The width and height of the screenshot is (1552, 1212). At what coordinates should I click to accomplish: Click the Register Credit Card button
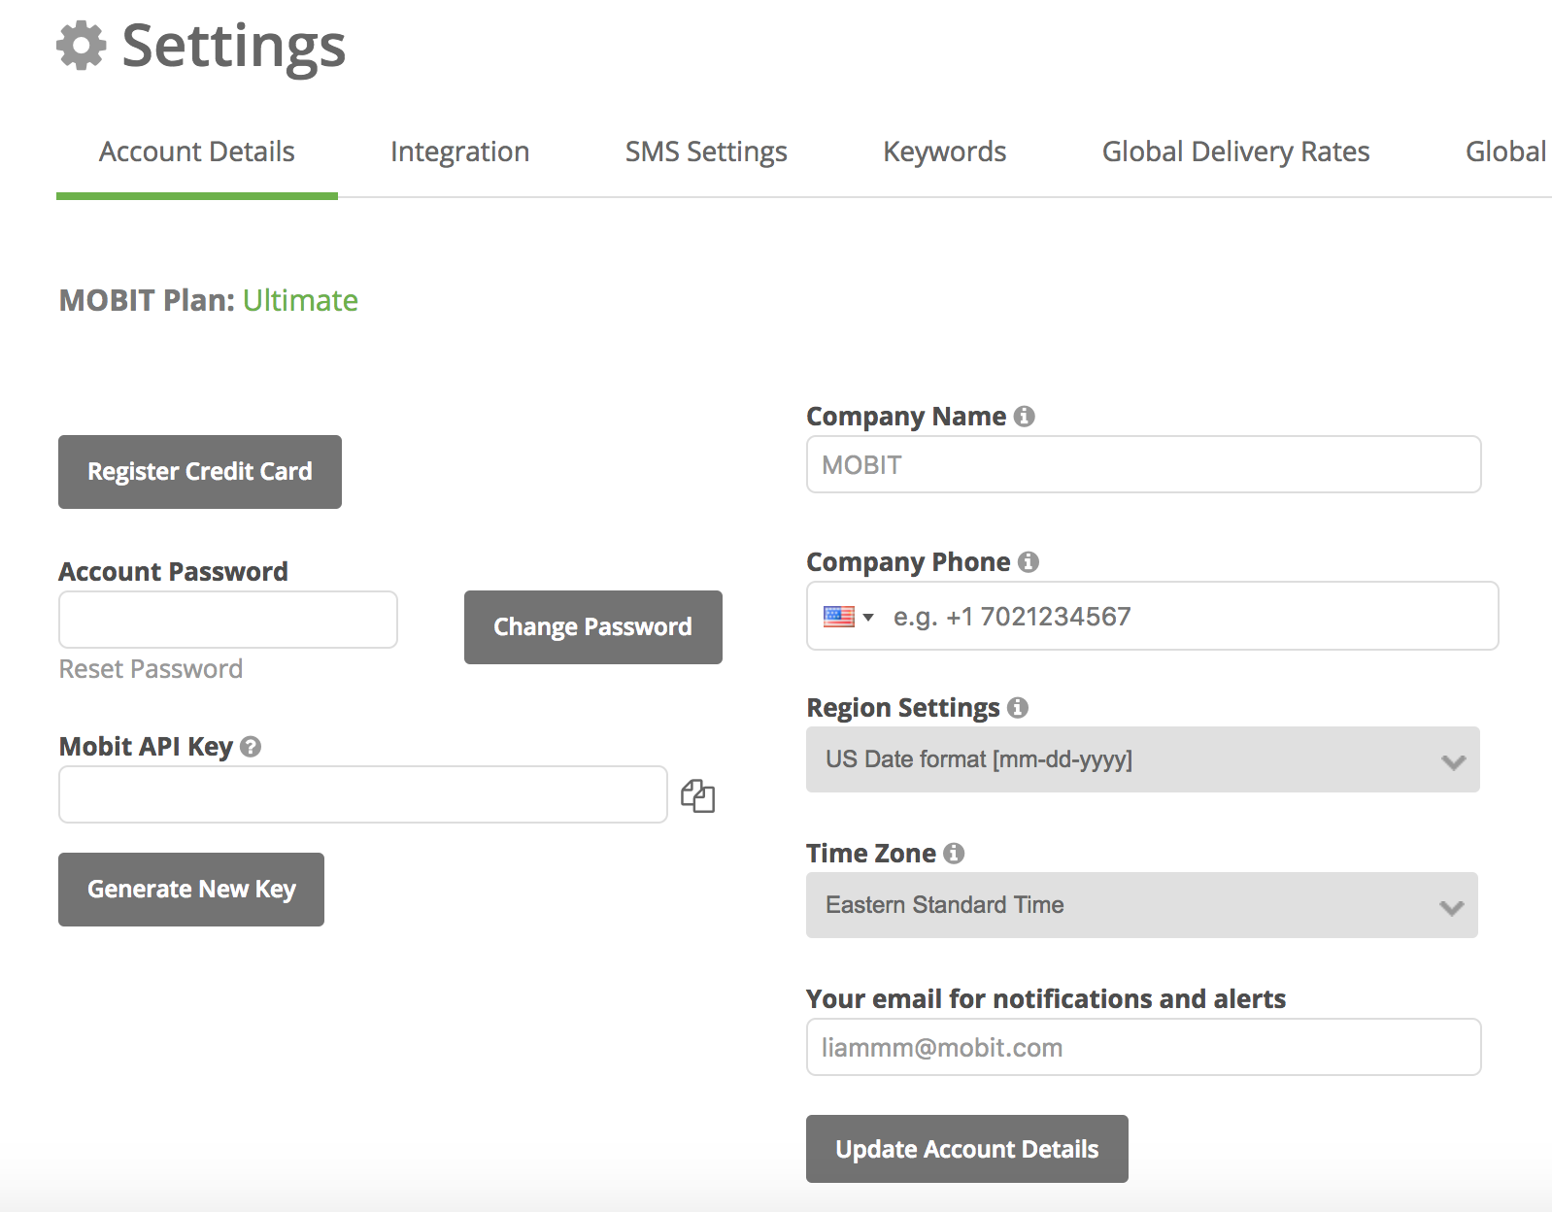point(200,472)
